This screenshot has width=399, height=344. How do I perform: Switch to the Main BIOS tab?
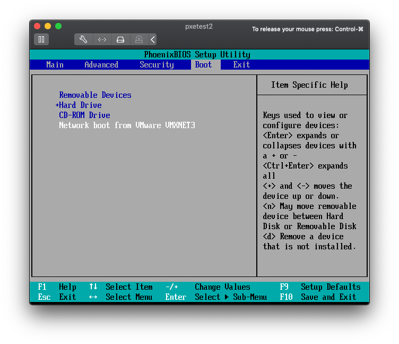(55, 65)
